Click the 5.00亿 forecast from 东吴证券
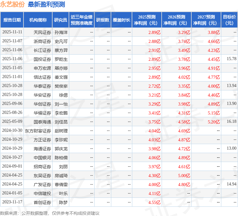Image resolution: width=238 pixels, height=216 pixels. pyautogui.click(x=184, y=175)
